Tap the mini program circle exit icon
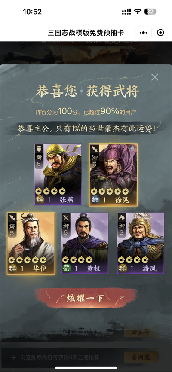Image resolution: width=172 pixels, height=372 pixels. (160, 33)
